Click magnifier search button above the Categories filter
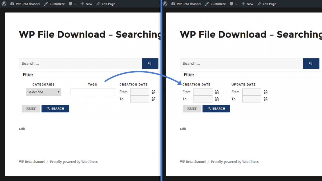322x181 pixels. click(150, 64)
